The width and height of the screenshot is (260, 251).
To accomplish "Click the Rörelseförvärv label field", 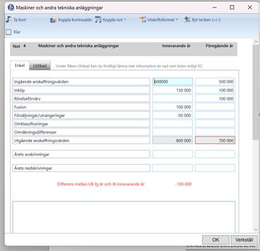I will [81, 99].
